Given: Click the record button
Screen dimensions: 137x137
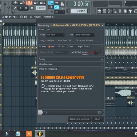Looking at the screenshot, I should point(32,8).
